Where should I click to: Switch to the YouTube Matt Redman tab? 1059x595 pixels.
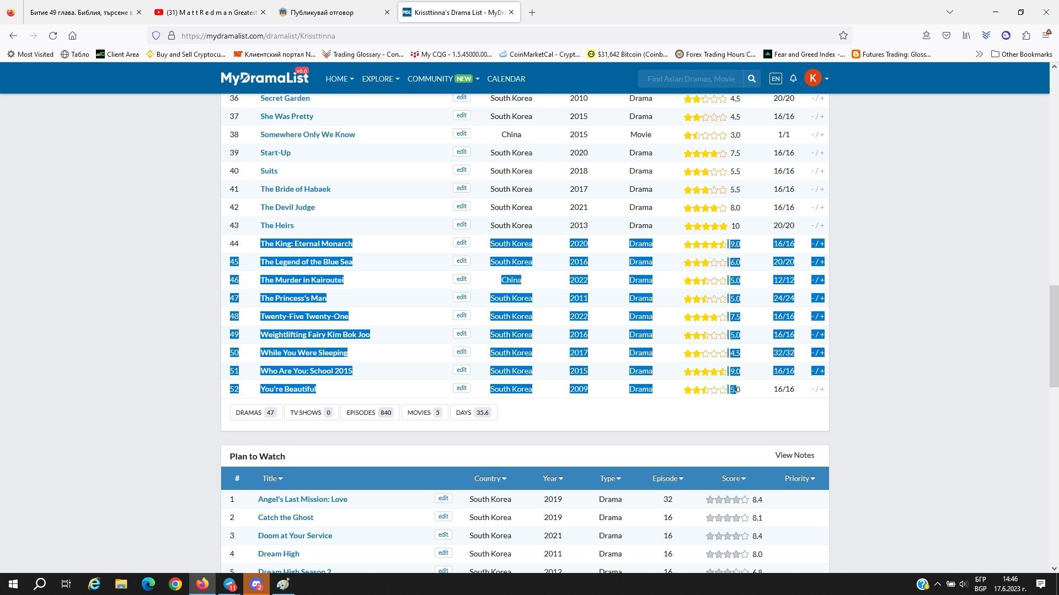pyautogui.click(x=210, y=12)
